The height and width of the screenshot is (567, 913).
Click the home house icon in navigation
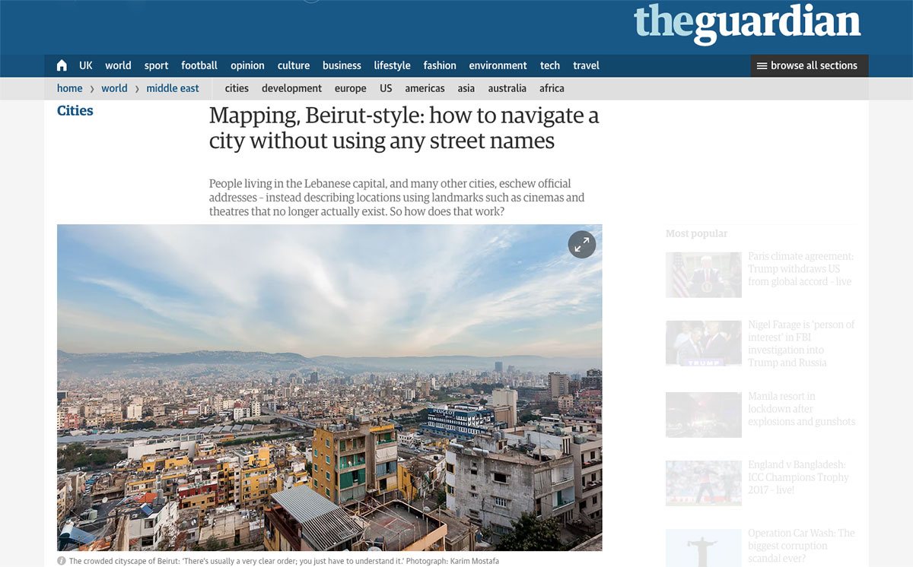point(62,65)
